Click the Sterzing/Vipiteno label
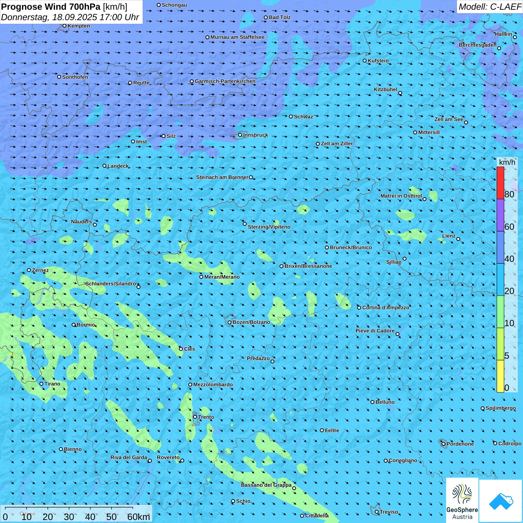Viewport: 523px width, 523px height. (269, 227)
